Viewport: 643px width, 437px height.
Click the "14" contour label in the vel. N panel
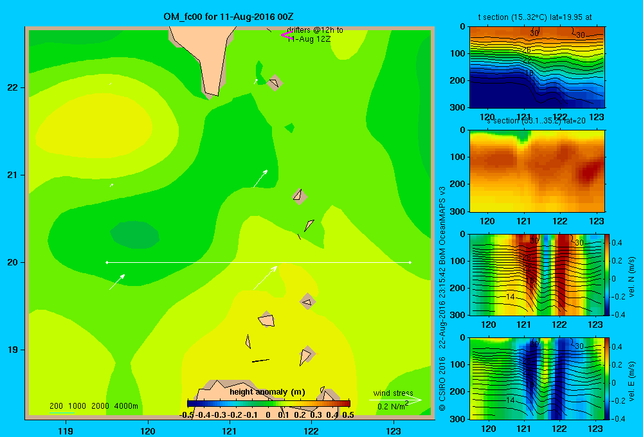[510, 296]
